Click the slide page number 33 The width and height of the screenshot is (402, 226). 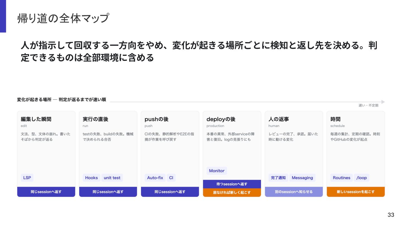[391, 215]
